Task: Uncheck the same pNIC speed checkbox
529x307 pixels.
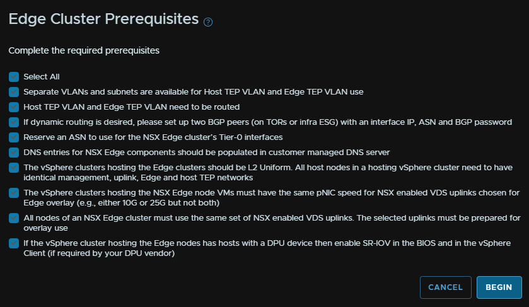Action: (x=14, y=193)
